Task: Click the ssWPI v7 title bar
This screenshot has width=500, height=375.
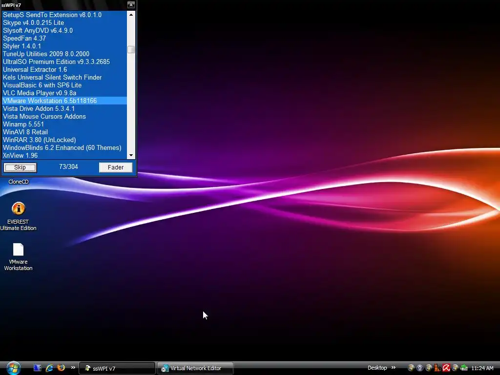Action: pos(64,5)
